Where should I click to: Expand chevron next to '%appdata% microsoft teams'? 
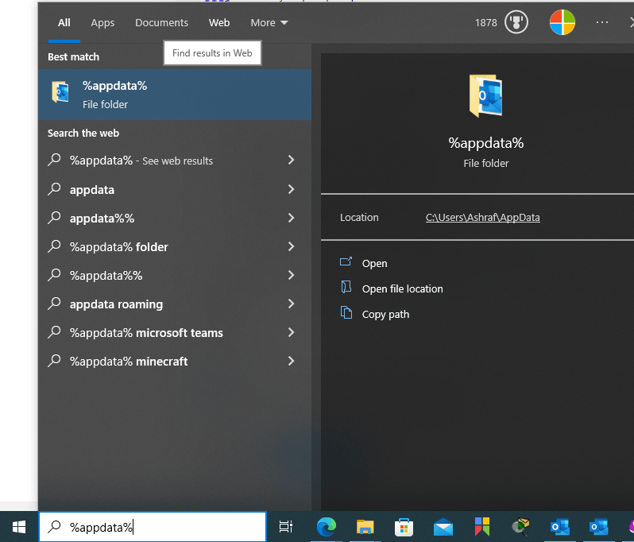coord(291,332)
